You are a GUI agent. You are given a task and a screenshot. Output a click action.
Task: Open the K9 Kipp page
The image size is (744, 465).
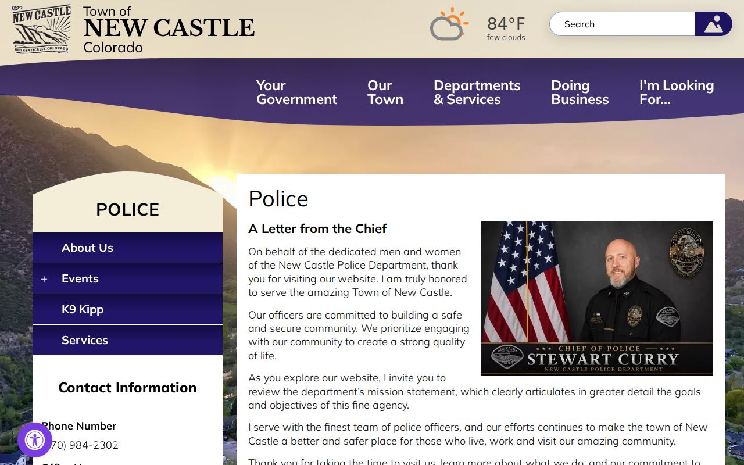[127, 309]
